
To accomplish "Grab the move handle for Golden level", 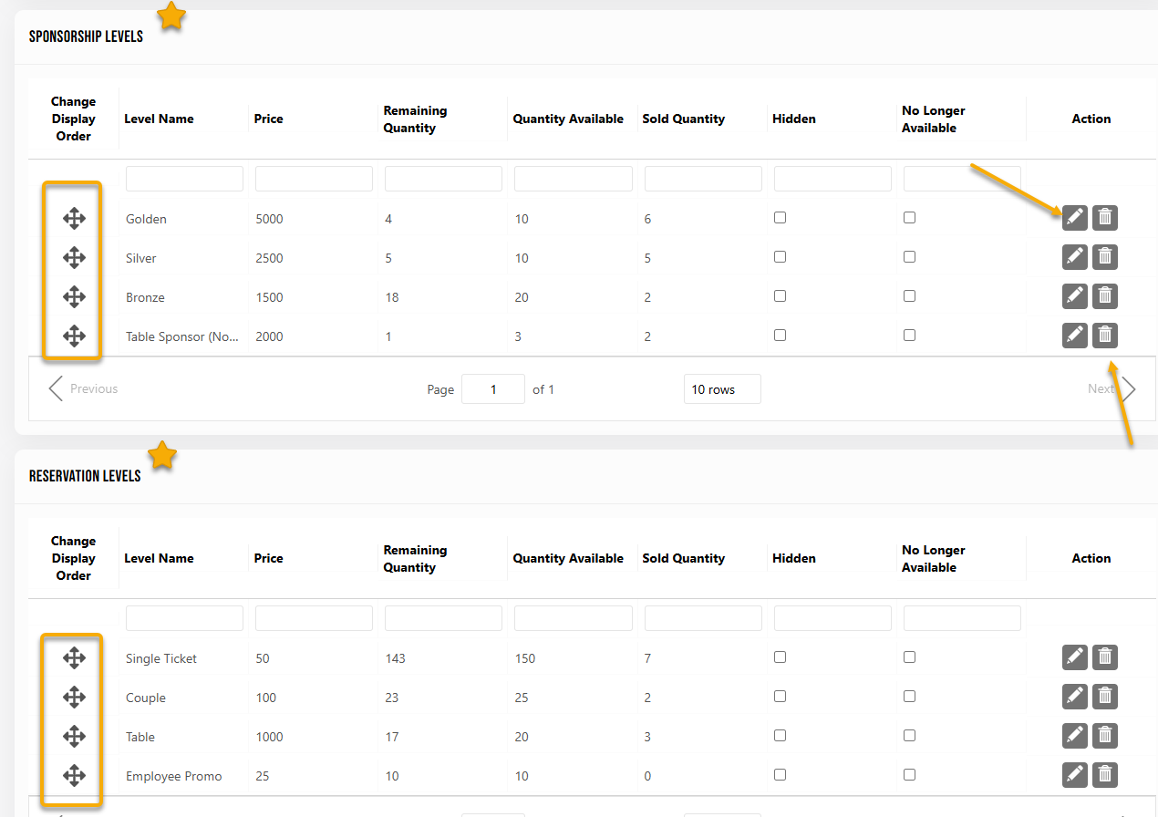I will coord(74,218).
